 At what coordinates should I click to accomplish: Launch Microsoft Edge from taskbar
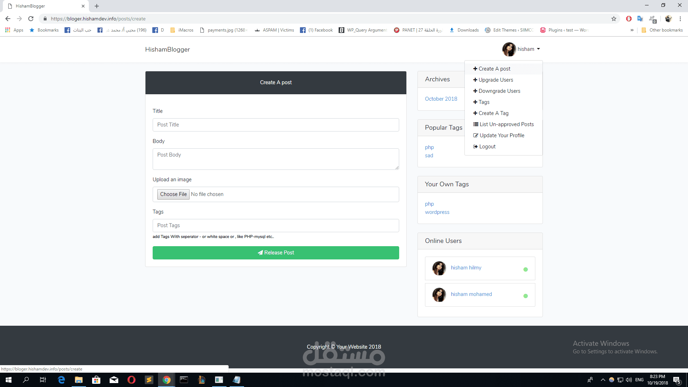point(61,380)
